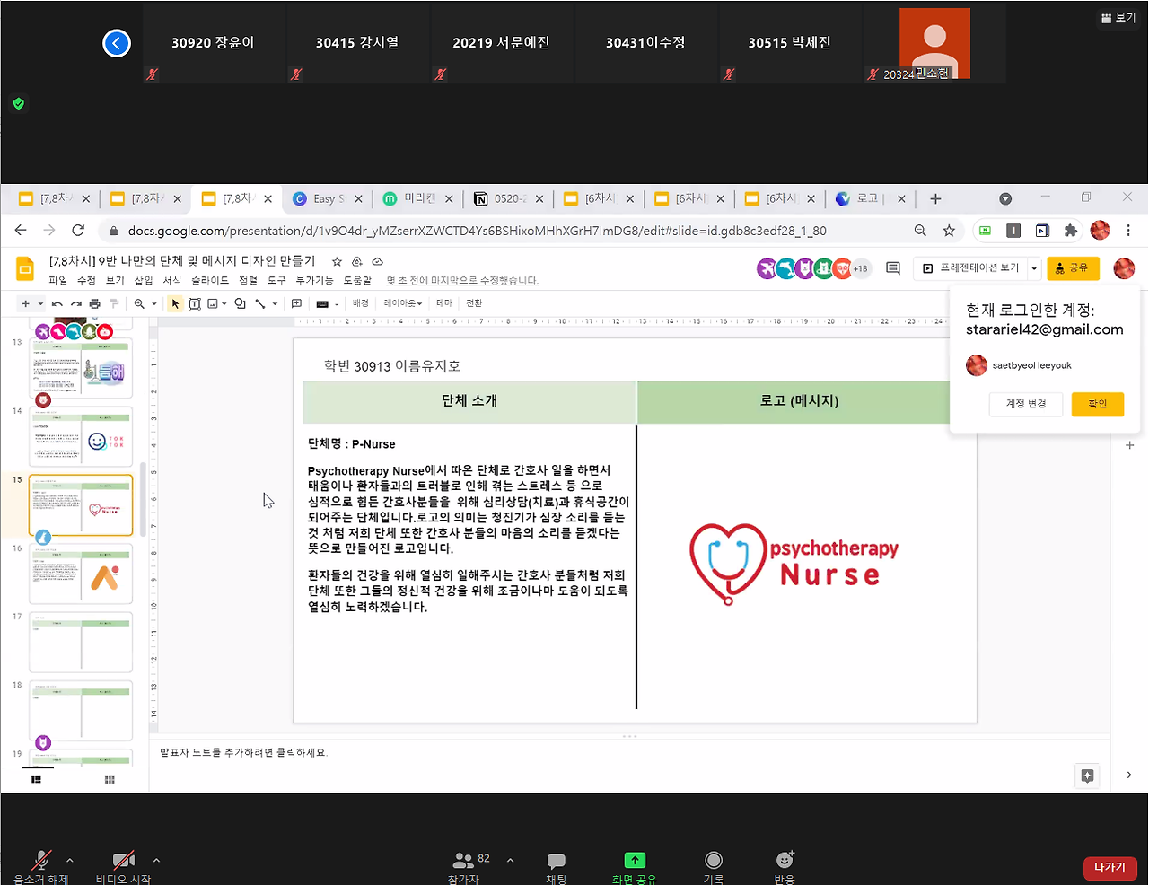
Task: Open Zoom reactions
Action: pyautogui.click(x=785, y=860)
